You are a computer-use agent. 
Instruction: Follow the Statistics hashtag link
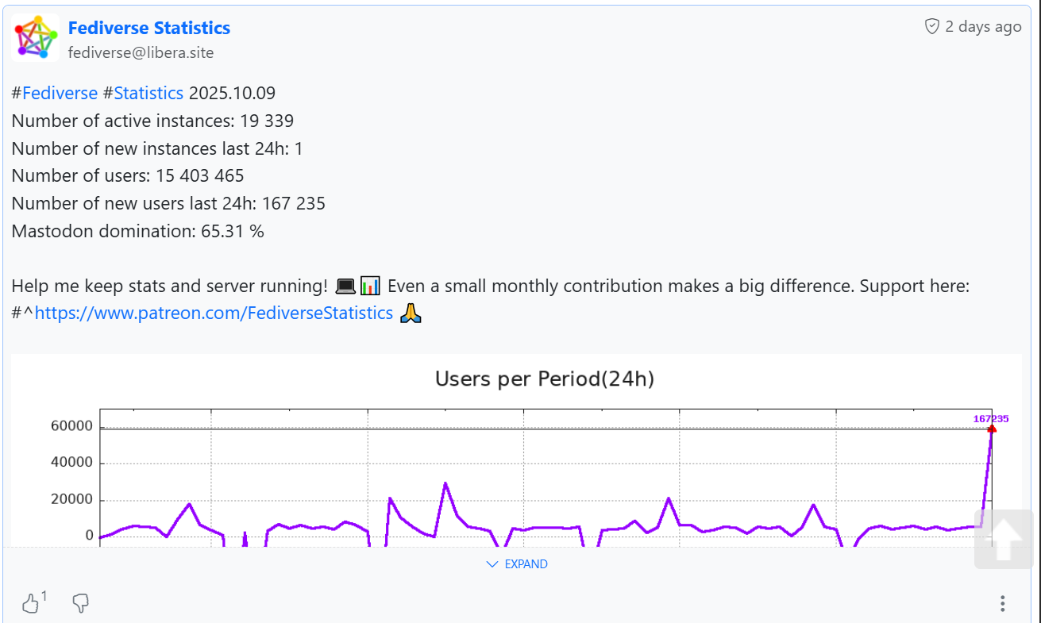click(148, 93)
